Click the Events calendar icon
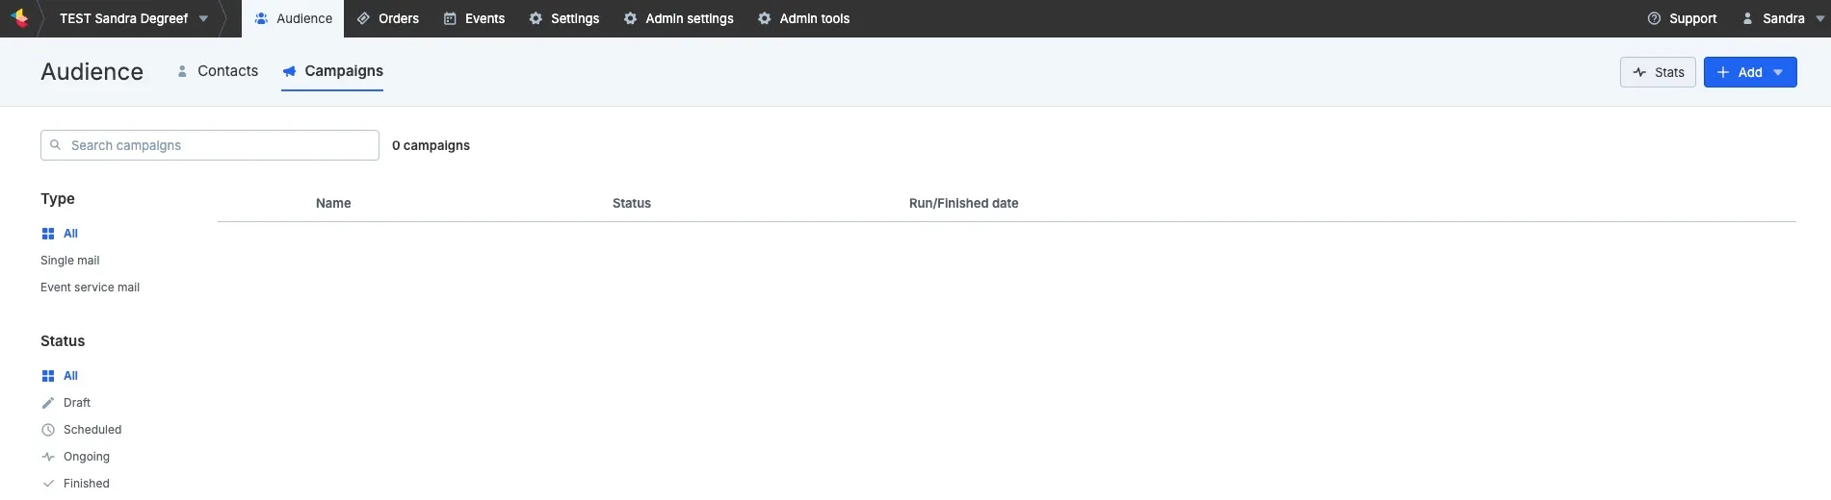This screenshot has height=500, width=1831. 450,18
